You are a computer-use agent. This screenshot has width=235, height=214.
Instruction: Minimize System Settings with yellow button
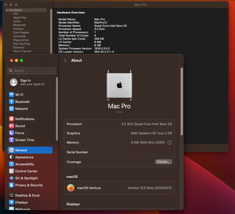17,60
